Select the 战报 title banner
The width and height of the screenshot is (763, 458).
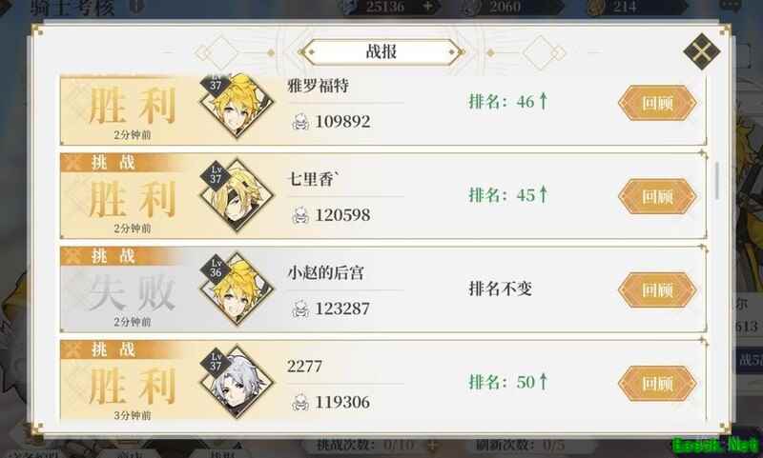[381, 52]
